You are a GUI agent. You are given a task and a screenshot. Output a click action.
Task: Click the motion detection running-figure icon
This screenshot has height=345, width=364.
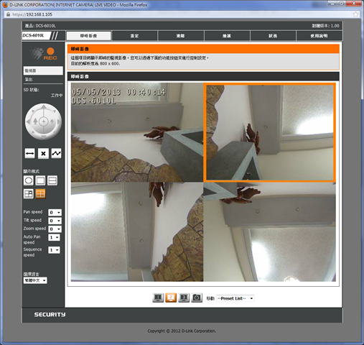[x=36, y=53]
